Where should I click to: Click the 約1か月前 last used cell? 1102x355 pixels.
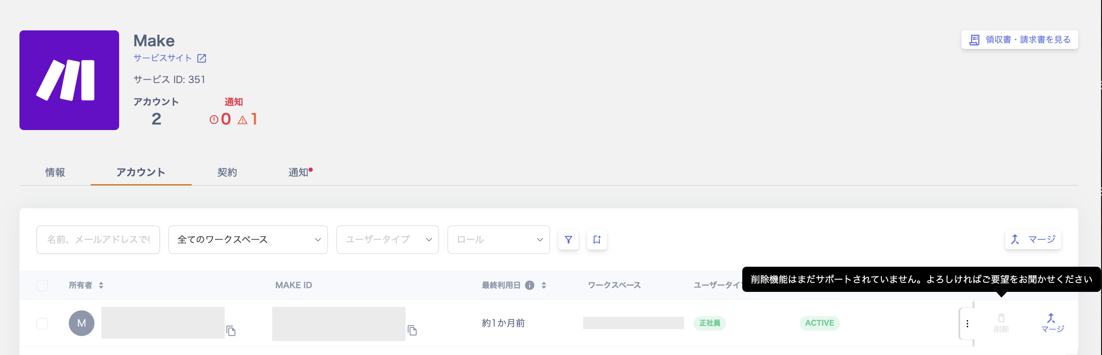(503, 323)
